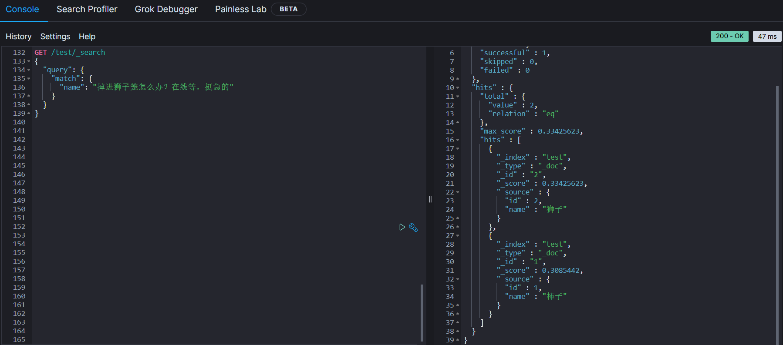Viewport: 783px width, 345px height.
Task: Select the Console tab
Action: [x=22, y=9]
